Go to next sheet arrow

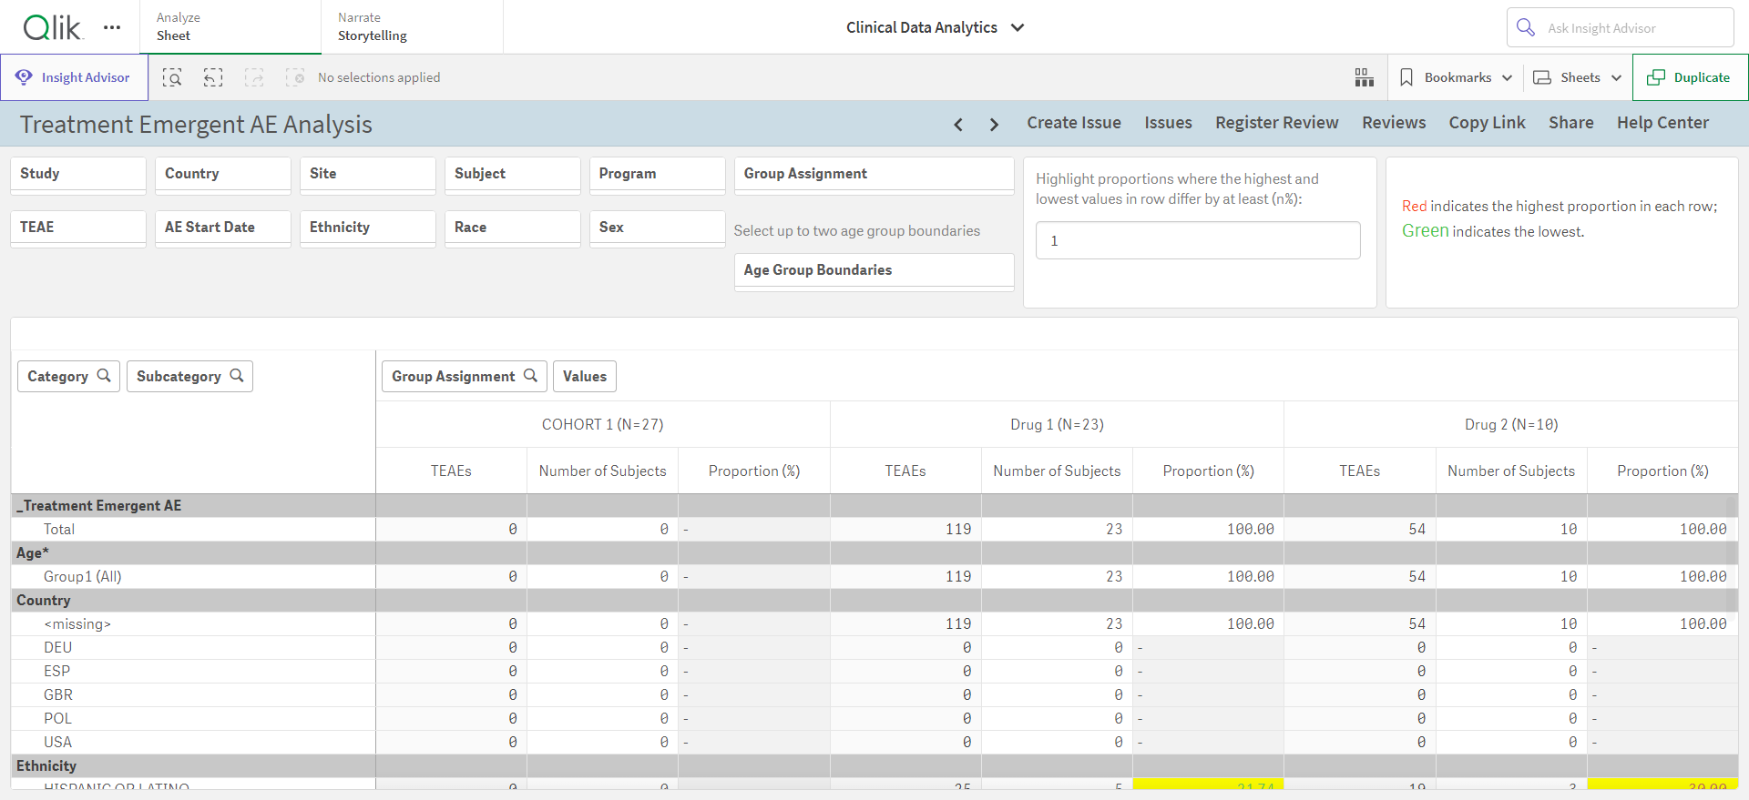point(994,125)
